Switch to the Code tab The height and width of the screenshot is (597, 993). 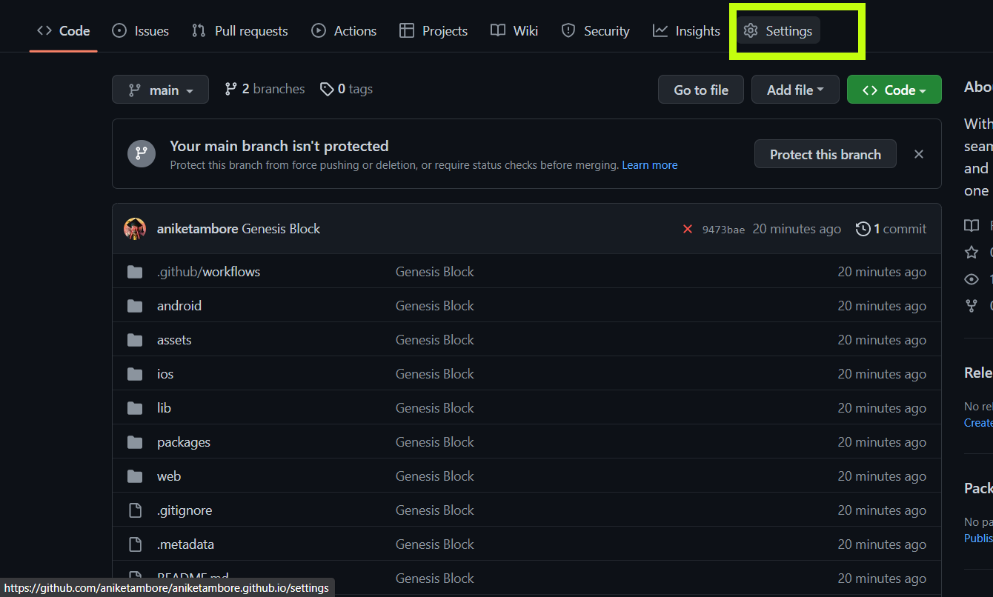click(x=64, y=31)
